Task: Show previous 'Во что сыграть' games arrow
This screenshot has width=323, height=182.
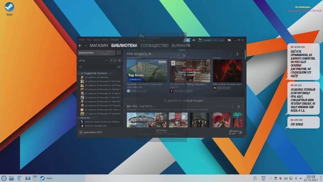Action: tap(232, 107)
